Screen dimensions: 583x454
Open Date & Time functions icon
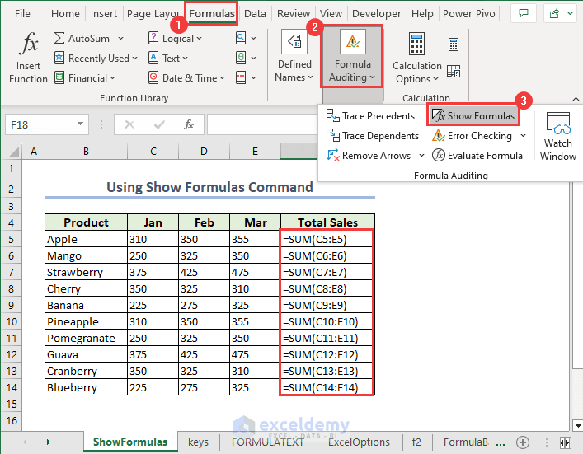point(153,77)
